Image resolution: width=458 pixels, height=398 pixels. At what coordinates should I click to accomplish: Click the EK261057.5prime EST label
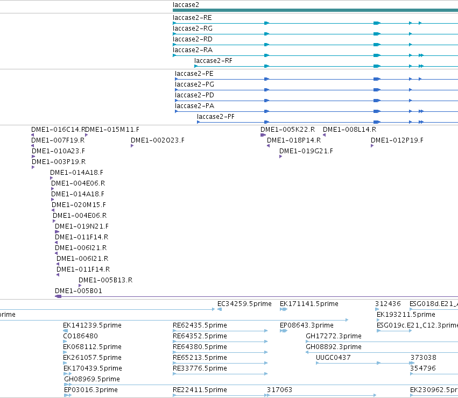coord(93,358)
